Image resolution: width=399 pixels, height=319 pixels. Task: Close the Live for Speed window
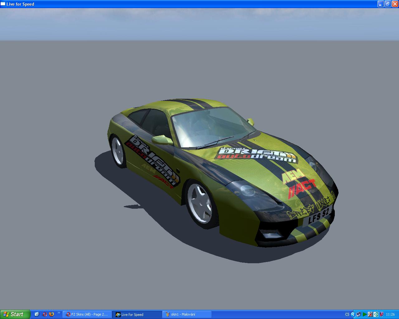(395, 4)
